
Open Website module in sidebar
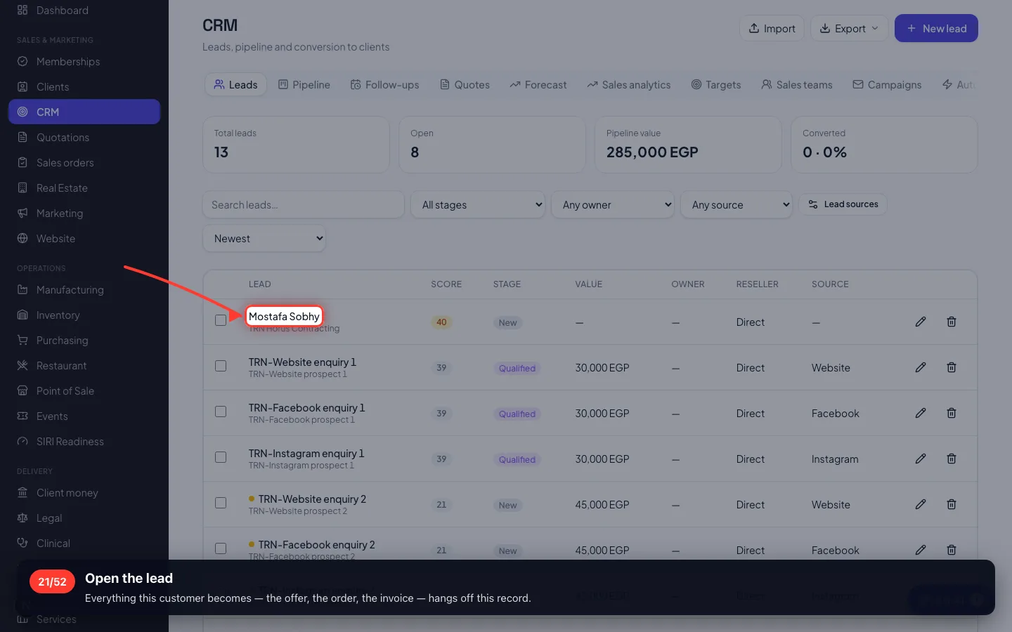[x=84, y=239]
